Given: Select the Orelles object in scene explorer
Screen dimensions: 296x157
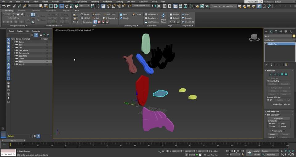Looking at the screenshot, I should tap(21, 59).
